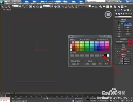
Task: Open the 编辑(E) menu
Action: tap(8, 3)
